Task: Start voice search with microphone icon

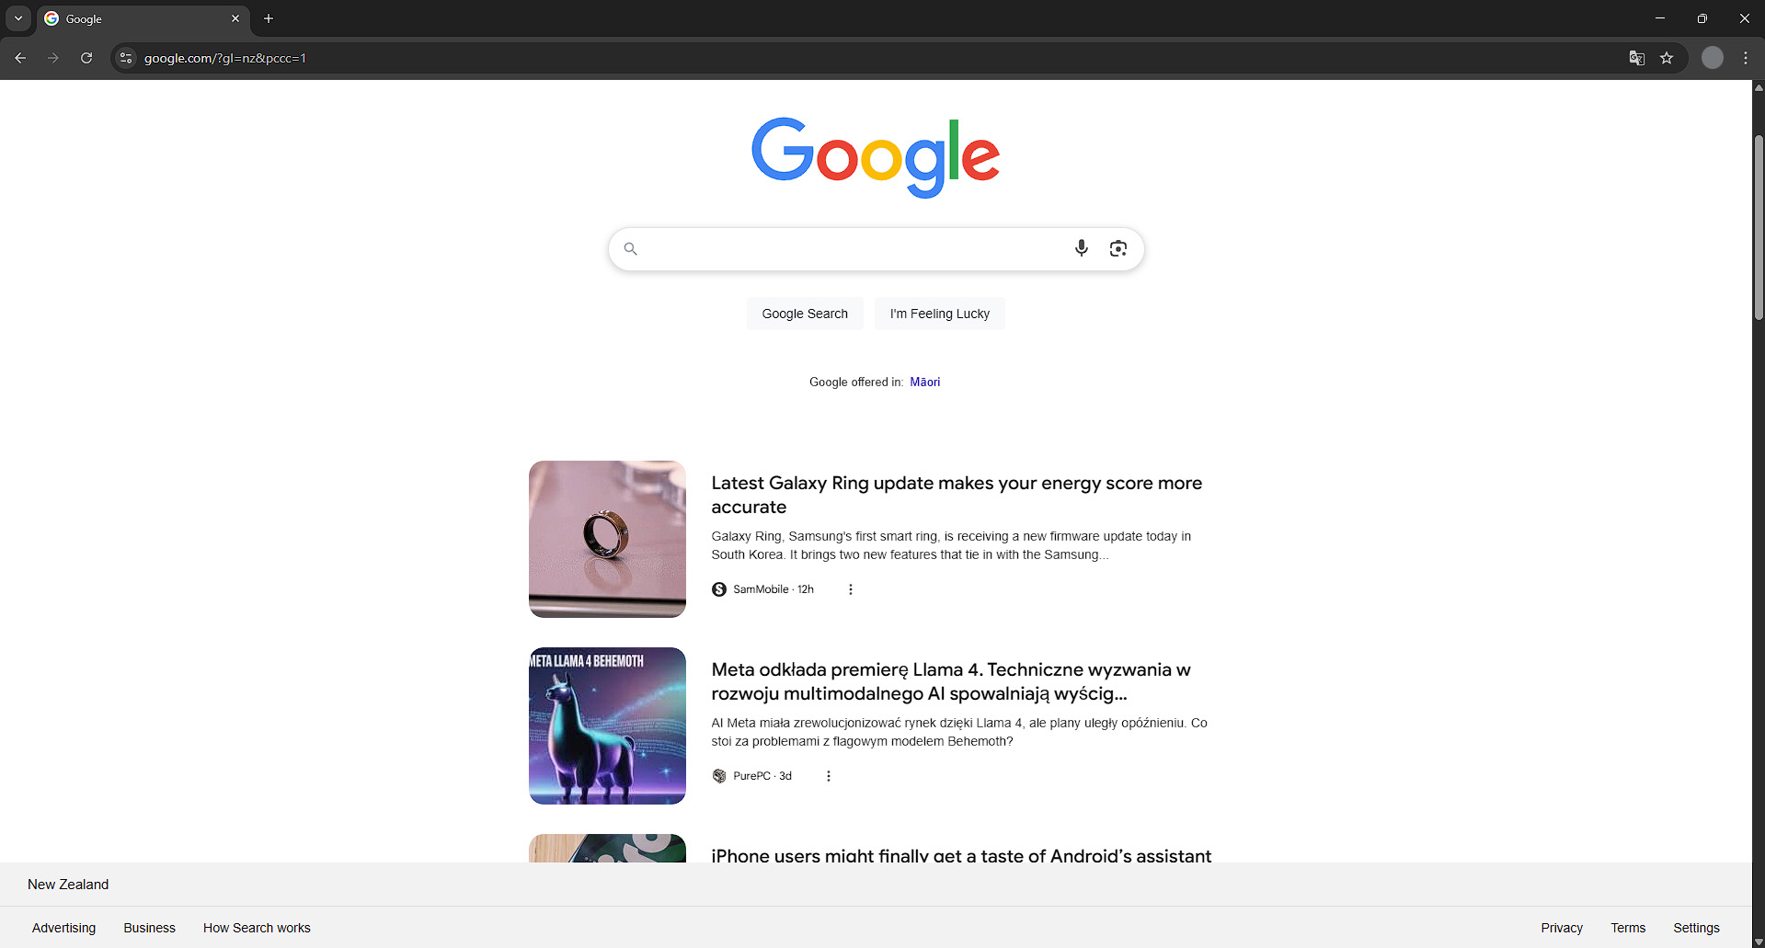Action: click(x=1082, y=248)
